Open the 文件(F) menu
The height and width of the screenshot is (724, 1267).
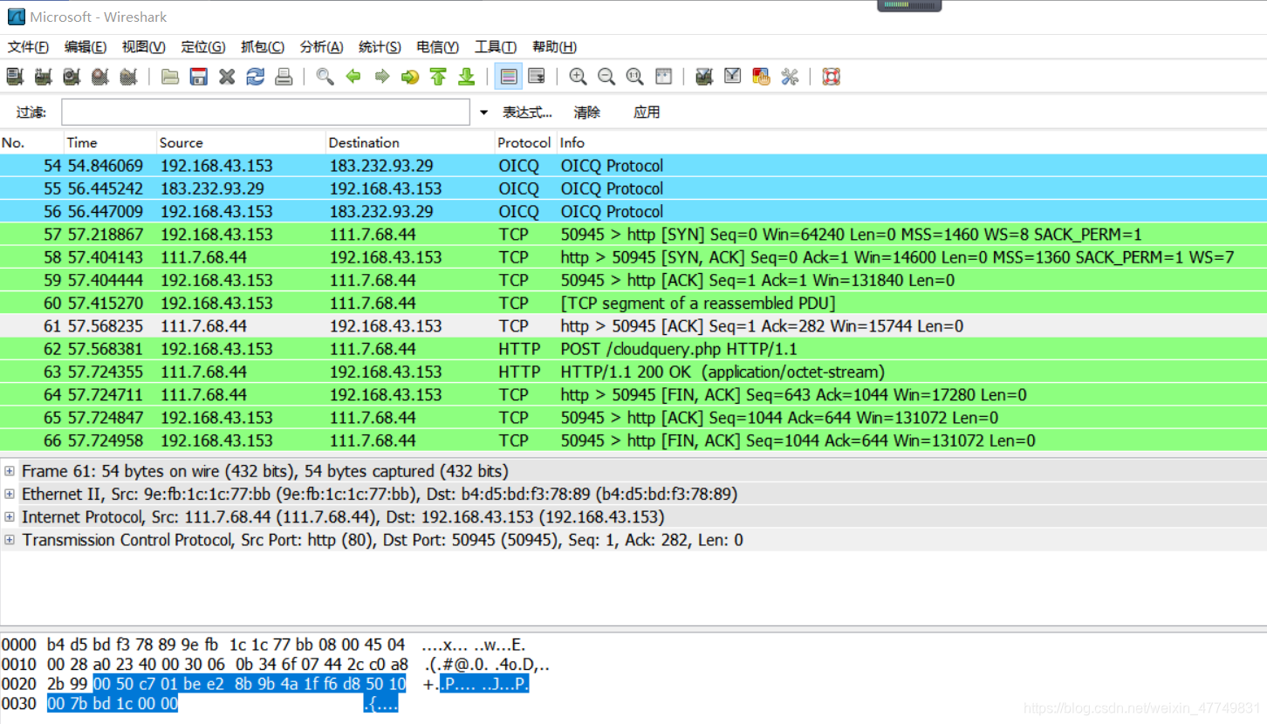coord(28,47)
